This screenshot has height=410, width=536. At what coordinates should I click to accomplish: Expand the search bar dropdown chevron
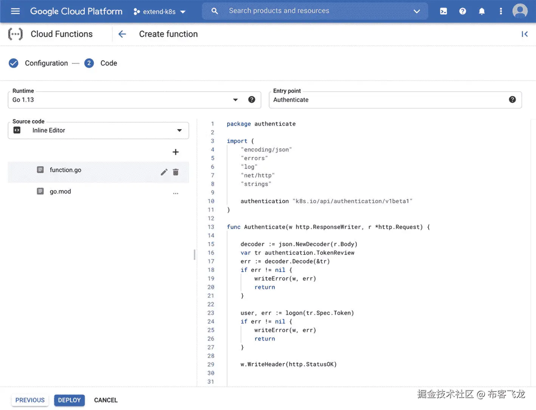tap(417, 11)
